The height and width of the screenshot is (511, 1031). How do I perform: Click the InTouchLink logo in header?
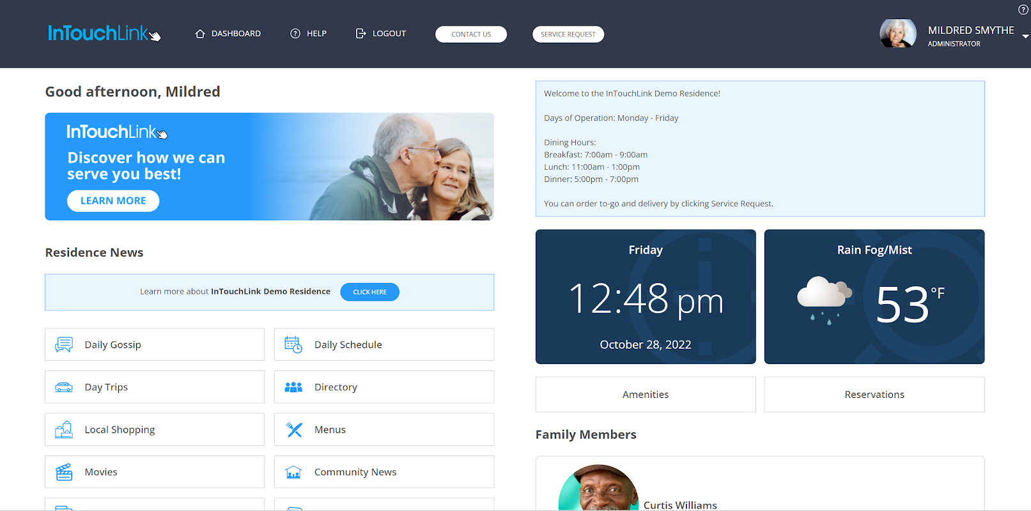(104, 33)
